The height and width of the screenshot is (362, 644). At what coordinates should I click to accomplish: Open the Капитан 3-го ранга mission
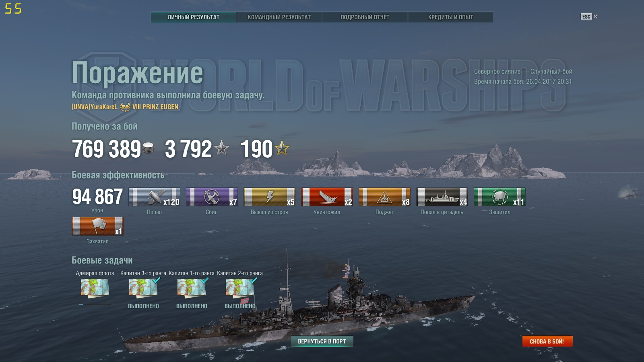click(143, 288)
